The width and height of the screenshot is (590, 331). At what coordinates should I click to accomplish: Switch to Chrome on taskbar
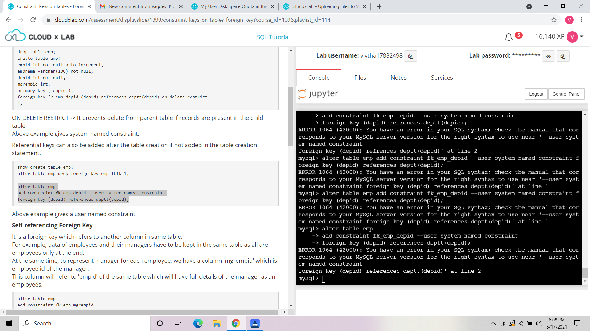[236, 323]
